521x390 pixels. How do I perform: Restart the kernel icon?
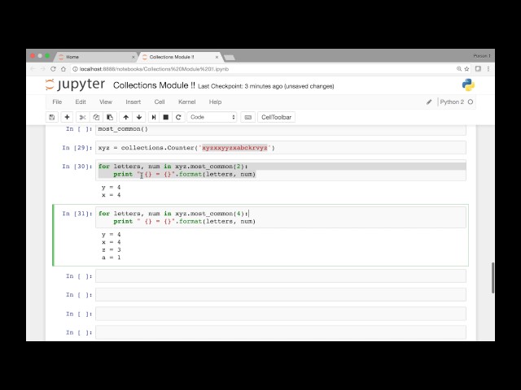178,117
